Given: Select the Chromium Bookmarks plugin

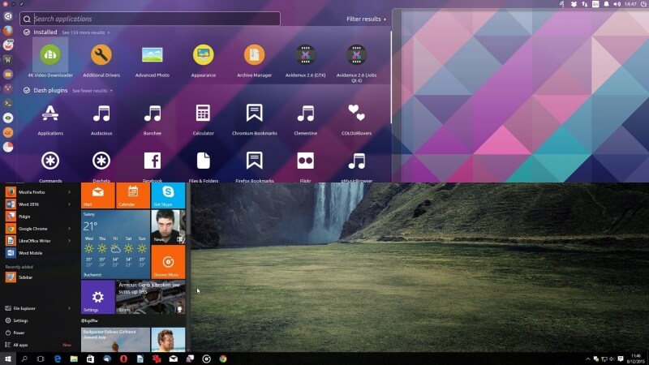Looking at the screenshot, I should click(x=254, y=119).
